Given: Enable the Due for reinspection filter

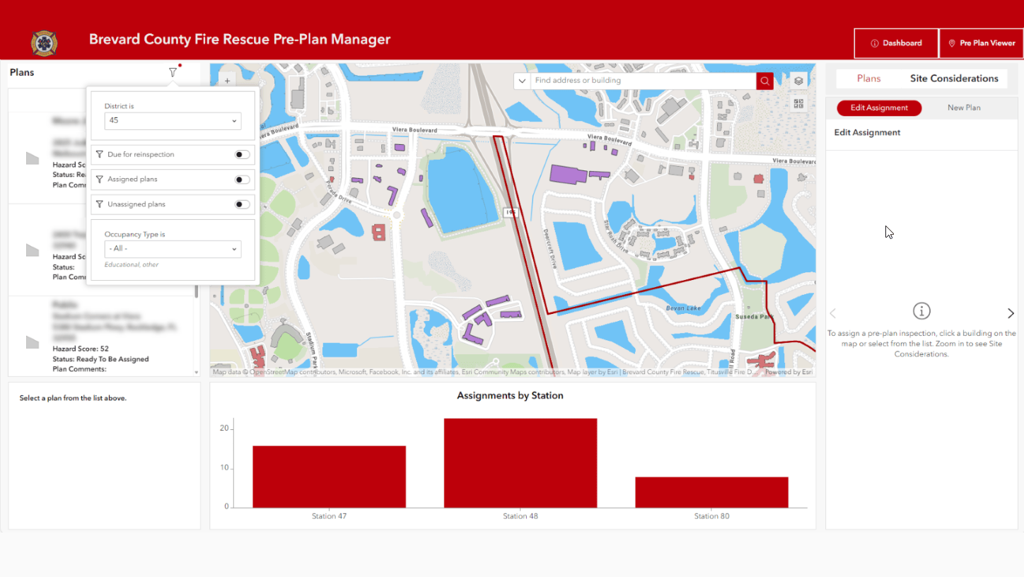Looking at the screenshot, I should coord(243,154).
